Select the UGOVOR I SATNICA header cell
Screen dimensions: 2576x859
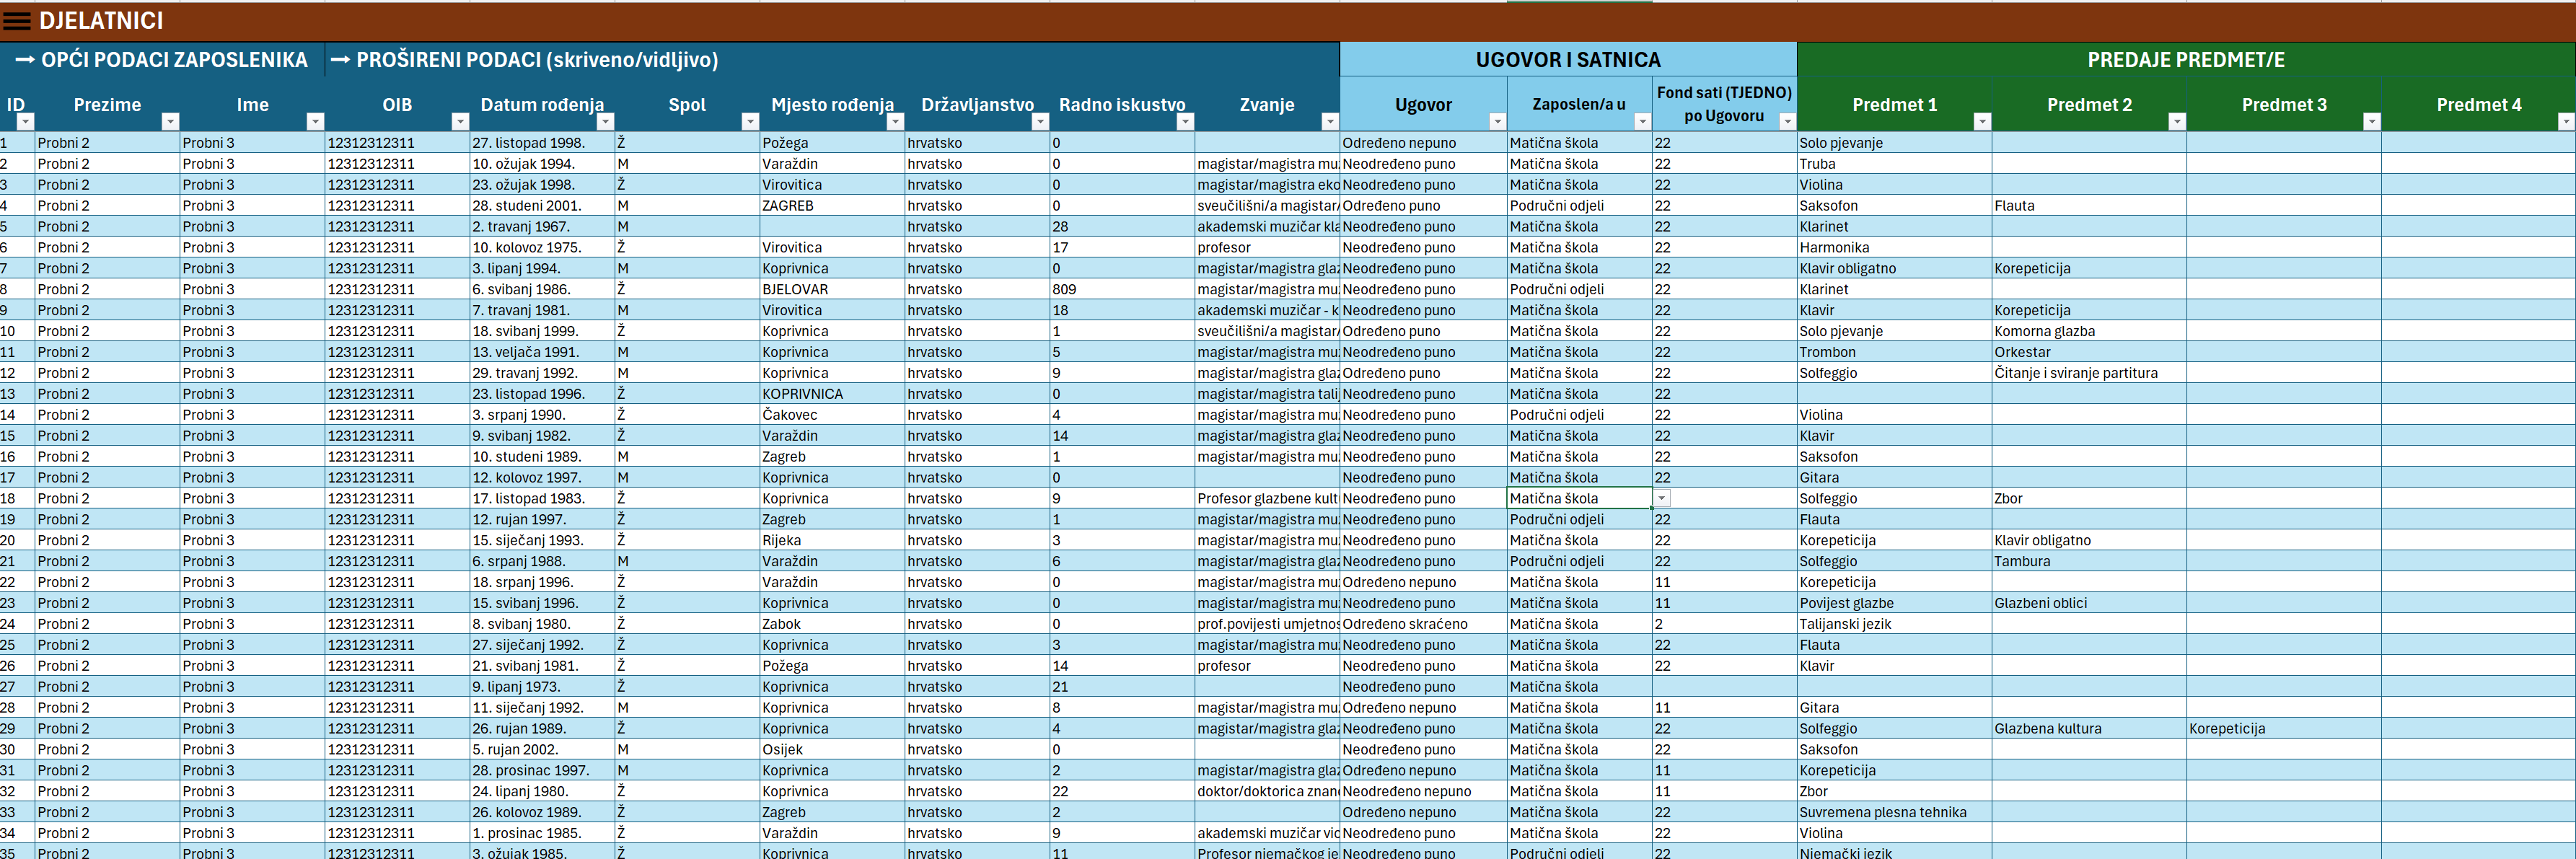tap(1568, 60)
